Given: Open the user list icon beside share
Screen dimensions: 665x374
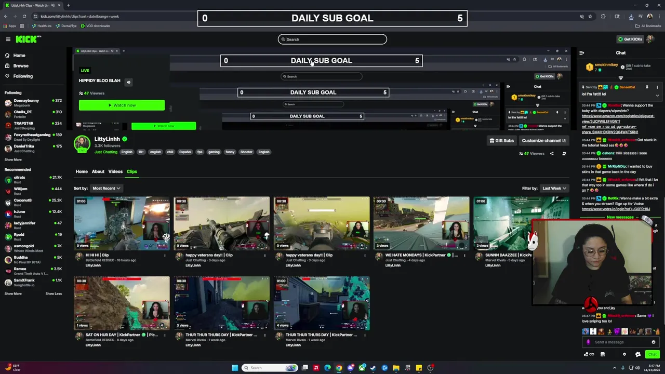Looking at the screenshot, I should click(x=564, y=154).
